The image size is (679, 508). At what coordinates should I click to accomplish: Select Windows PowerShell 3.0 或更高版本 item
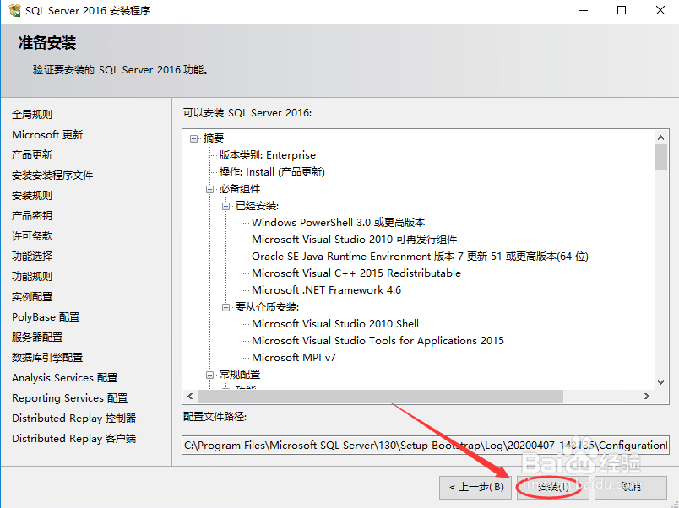coord(338,223)
